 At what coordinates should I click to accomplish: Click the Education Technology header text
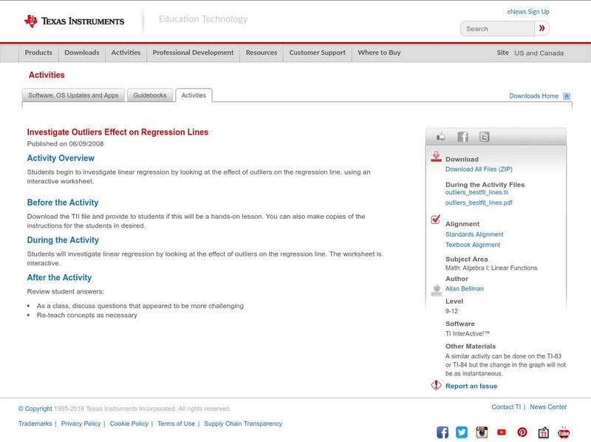tap(203, 19)
